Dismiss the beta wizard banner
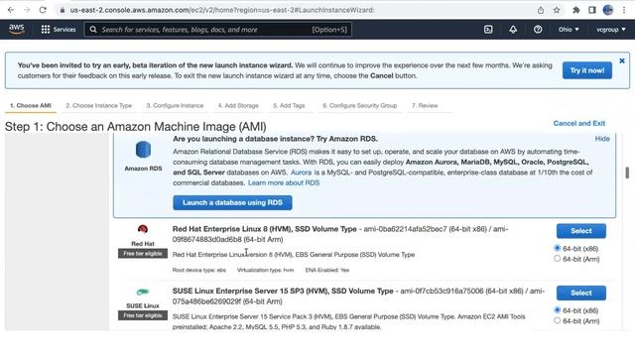This screenshot has height=357, width=635. click(622, 60)
